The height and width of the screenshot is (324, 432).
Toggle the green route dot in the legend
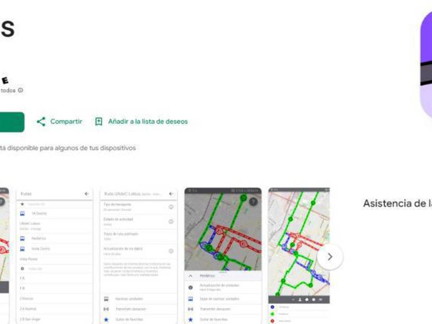click(x=272, y=314)
